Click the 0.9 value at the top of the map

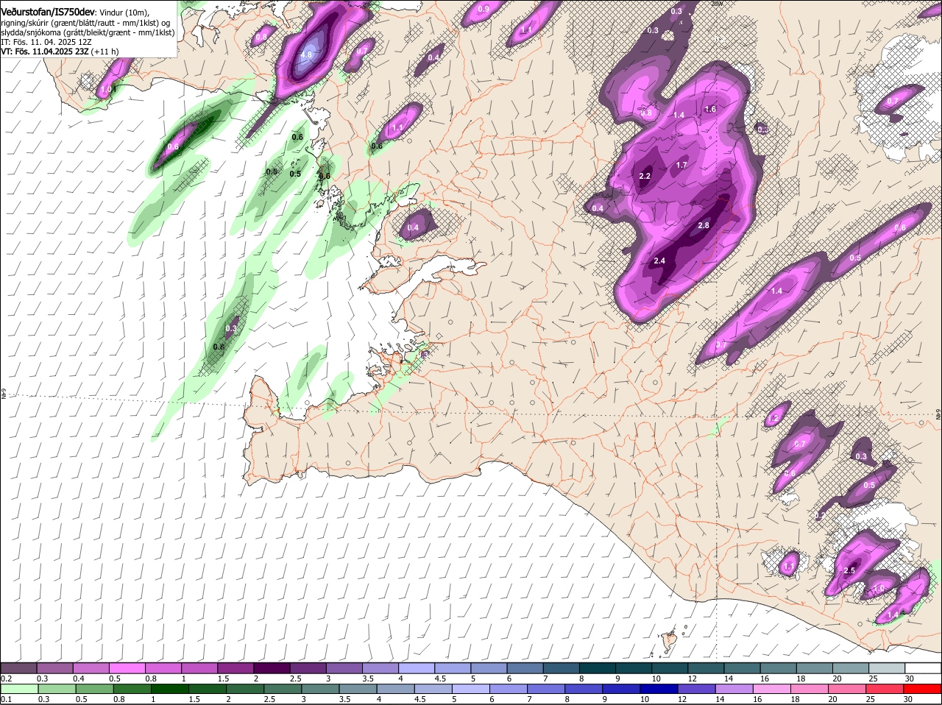[484, 9]
